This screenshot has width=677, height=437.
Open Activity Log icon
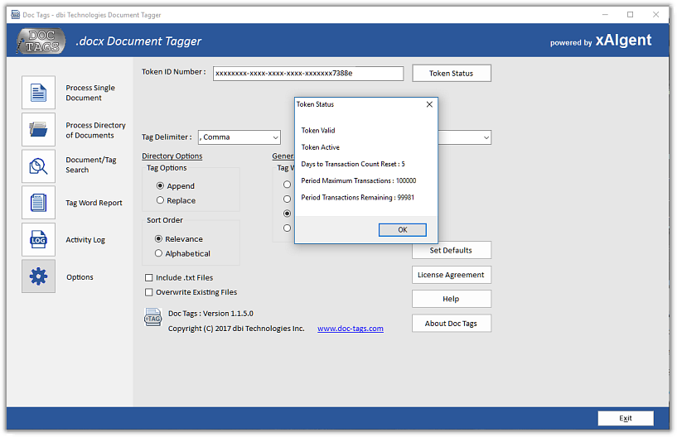click(38, 240)
